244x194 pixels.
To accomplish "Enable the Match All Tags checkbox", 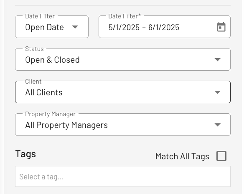I will tap(221, 156).
